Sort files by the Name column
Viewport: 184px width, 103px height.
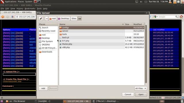92,24
